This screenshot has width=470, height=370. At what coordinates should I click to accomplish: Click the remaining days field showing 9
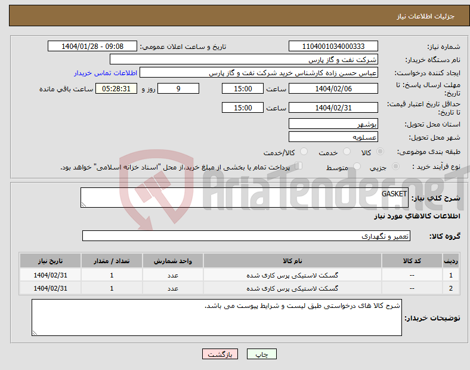[178, 88]
